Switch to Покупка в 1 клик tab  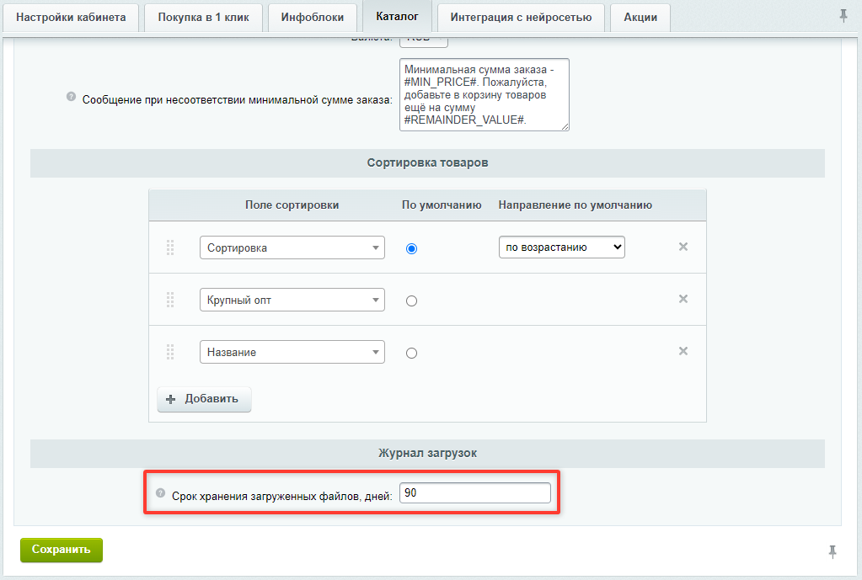pyautogui.click(x=203, y=18)
